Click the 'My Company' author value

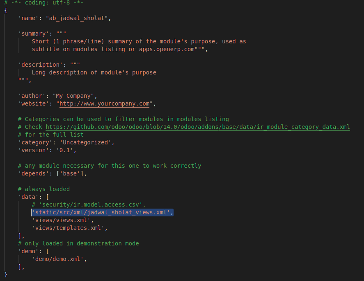tap(74, 96)
